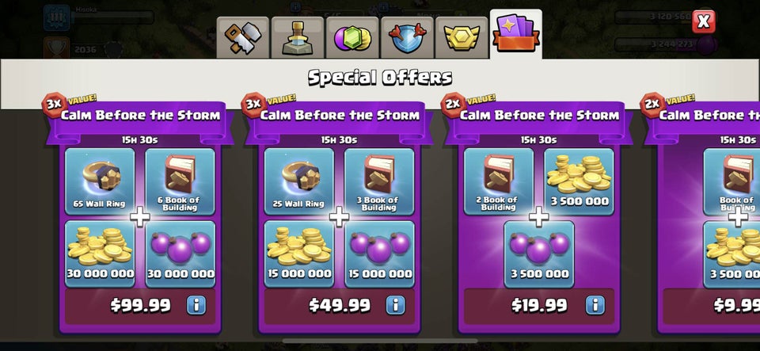The image size is (760, 351).
Task: Select the shield tab in shop
Action: click(407, 38)
